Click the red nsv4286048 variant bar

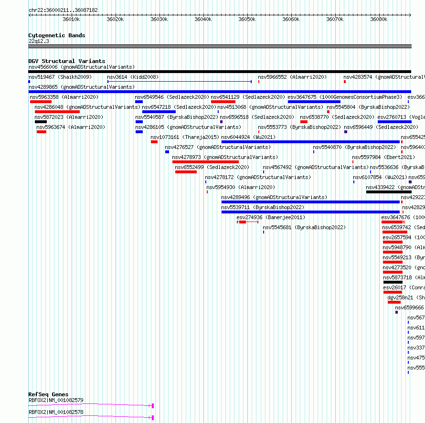click(x=57, y=112)
